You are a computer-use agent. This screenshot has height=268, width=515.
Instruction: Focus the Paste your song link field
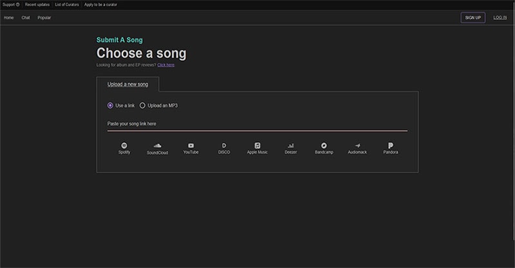tap(257, 124)
